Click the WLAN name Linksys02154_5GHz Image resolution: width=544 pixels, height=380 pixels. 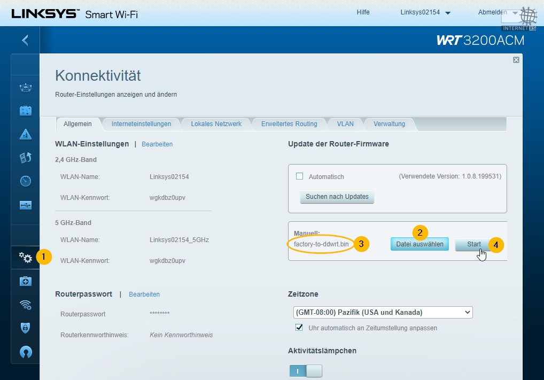pyautogui.click(x=179, y=240)
